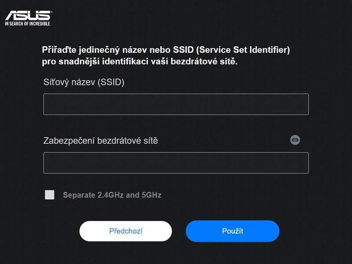Click the 'Síťový název (SSID)' label
The height and width of the screenshot is (264, 352).
pos(84,82)
